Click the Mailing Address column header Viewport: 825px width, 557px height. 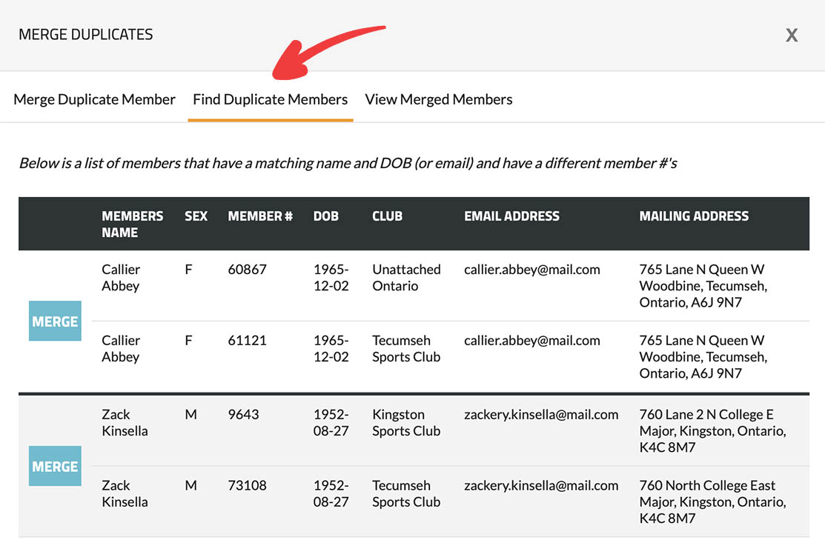pos(693,216)
